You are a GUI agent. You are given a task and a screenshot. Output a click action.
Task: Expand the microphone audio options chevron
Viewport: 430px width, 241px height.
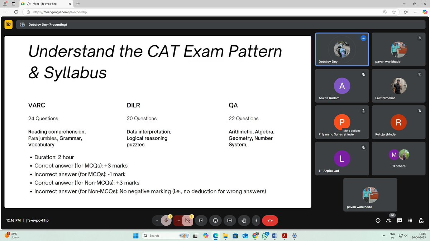pos(157,220)
